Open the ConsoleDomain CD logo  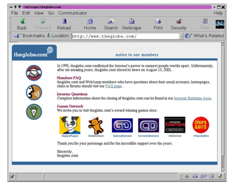[149, 125]
